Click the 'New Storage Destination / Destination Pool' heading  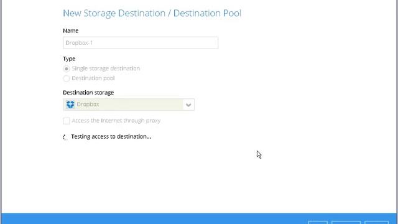pos(152,13)
